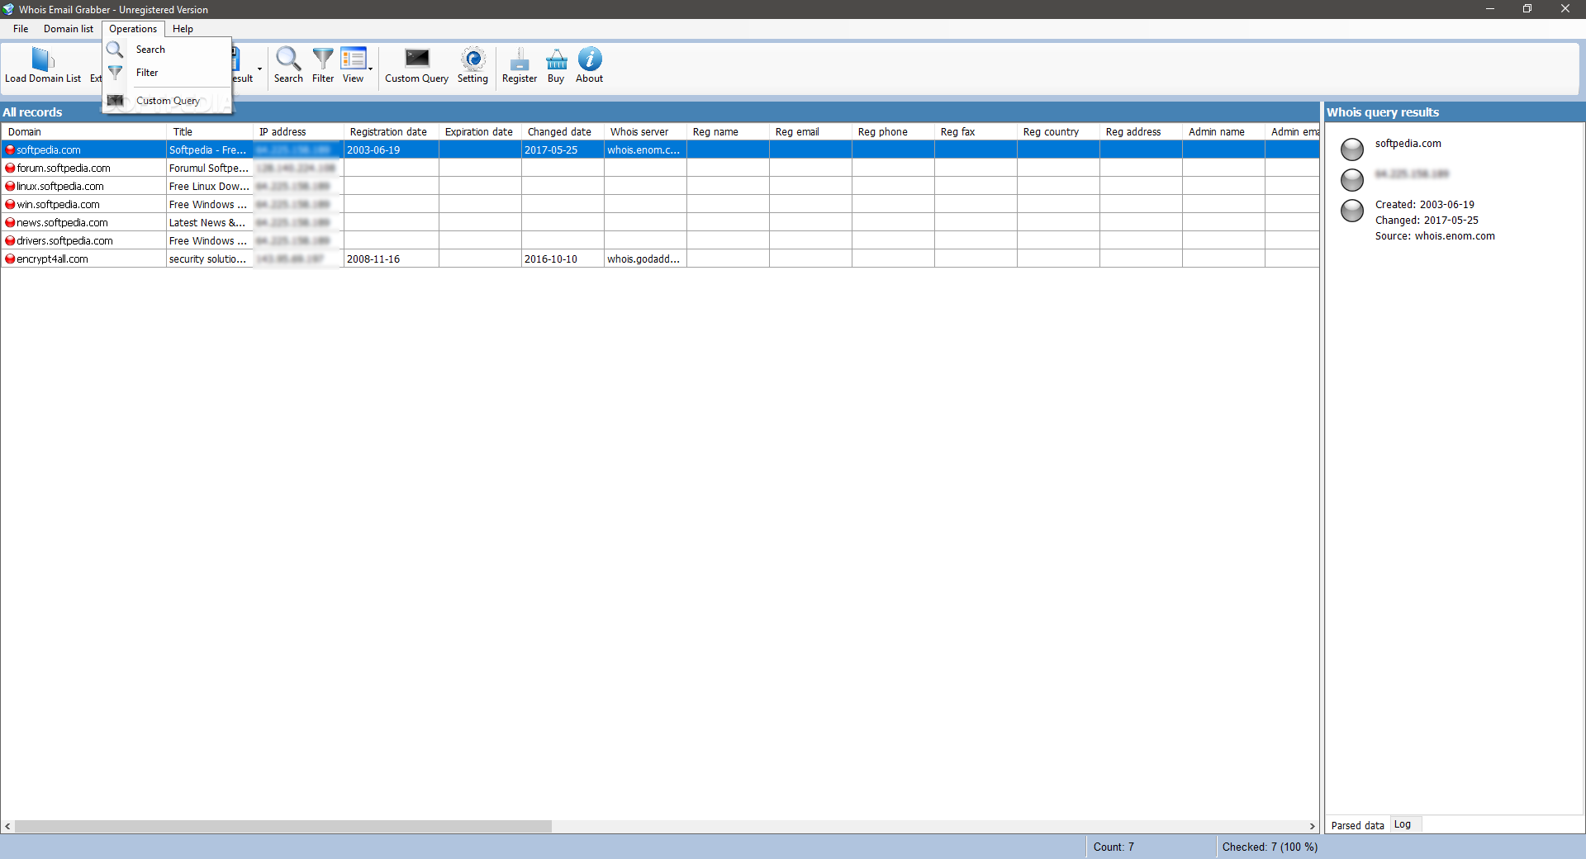Screen dimensions: 1586x859
Task: Click the Search magnifier toolbar icon
Action: click(288, 59)
